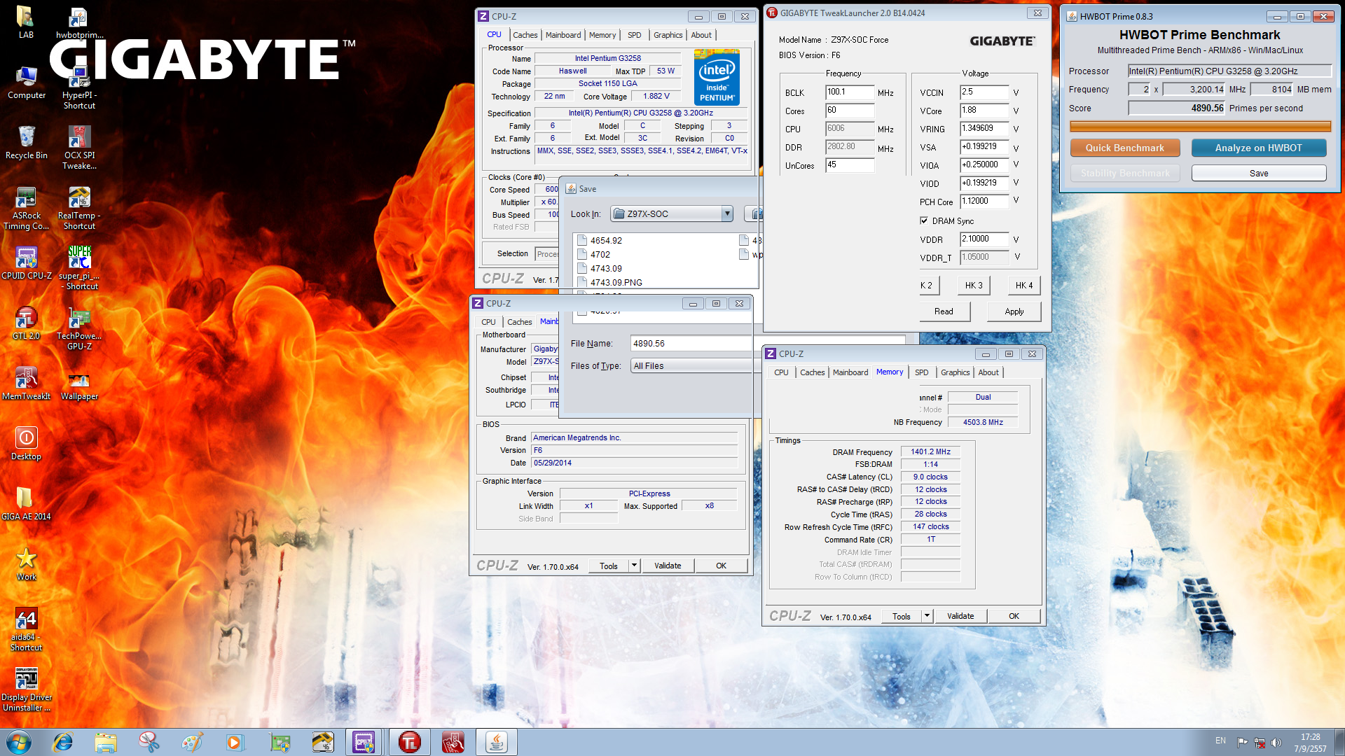Toggle the DRAM Sync checkbox

(924, 220)
